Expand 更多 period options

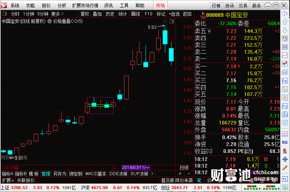57,14
